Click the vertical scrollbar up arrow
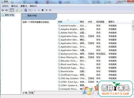The height and width of the screenshot is (98, 134). pyautogui.click(x=133, y=21)
